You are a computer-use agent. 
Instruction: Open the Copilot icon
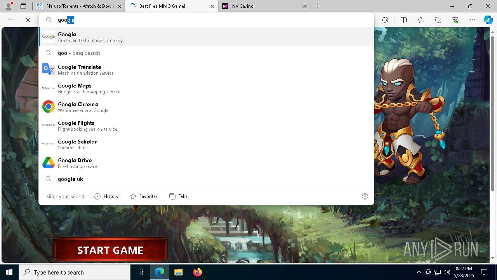pyautogui.click(x=488, y=20)
